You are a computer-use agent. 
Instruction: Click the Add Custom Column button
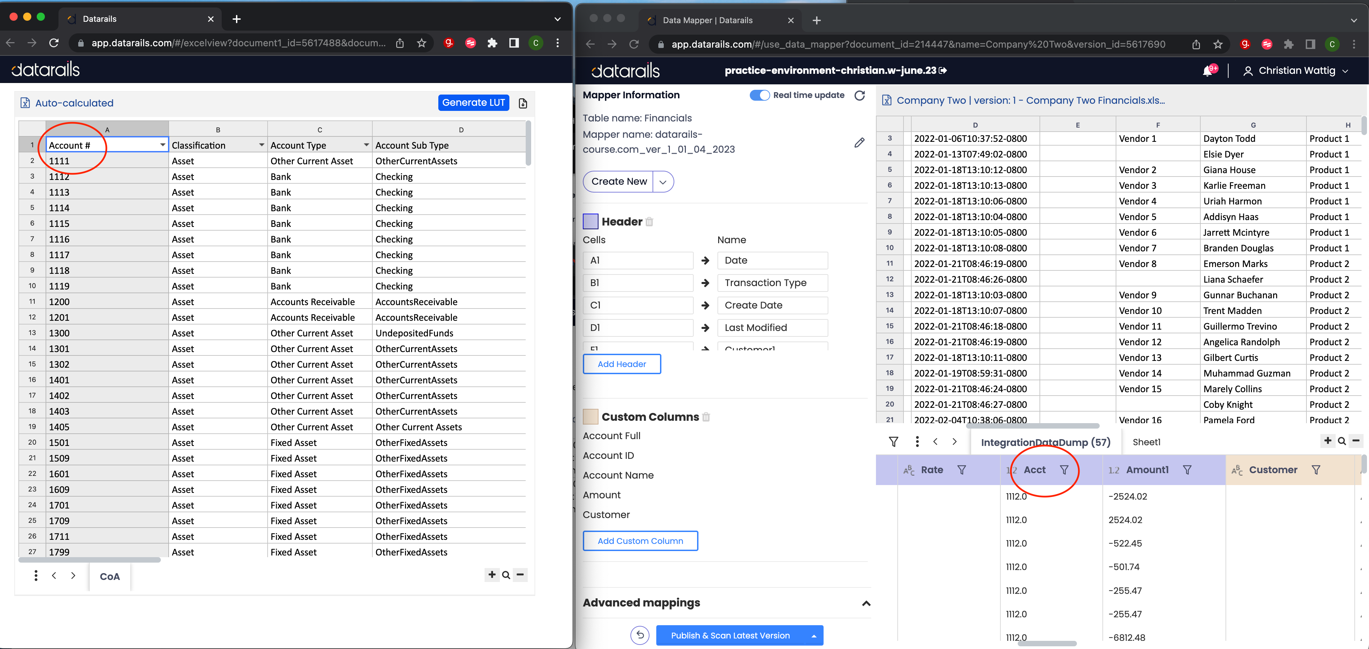[640, 540]
